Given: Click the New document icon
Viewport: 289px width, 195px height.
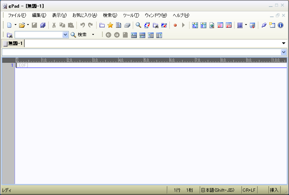Looking at the screenshot, I should [10, 25].
